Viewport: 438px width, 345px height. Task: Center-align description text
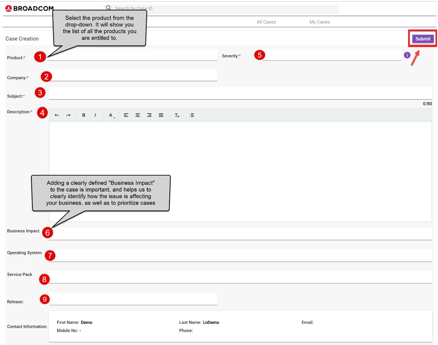pos(138,115)
